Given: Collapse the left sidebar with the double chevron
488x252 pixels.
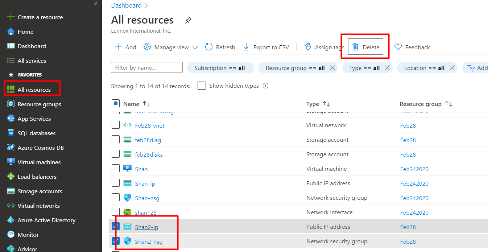Looking at the screenshot, I should (96, 3).
